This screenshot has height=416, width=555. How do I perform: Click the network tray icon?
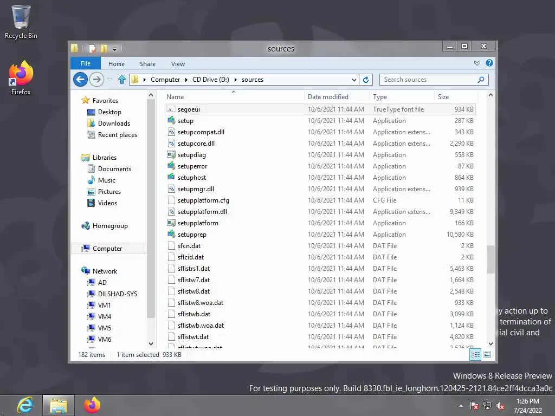487,406
